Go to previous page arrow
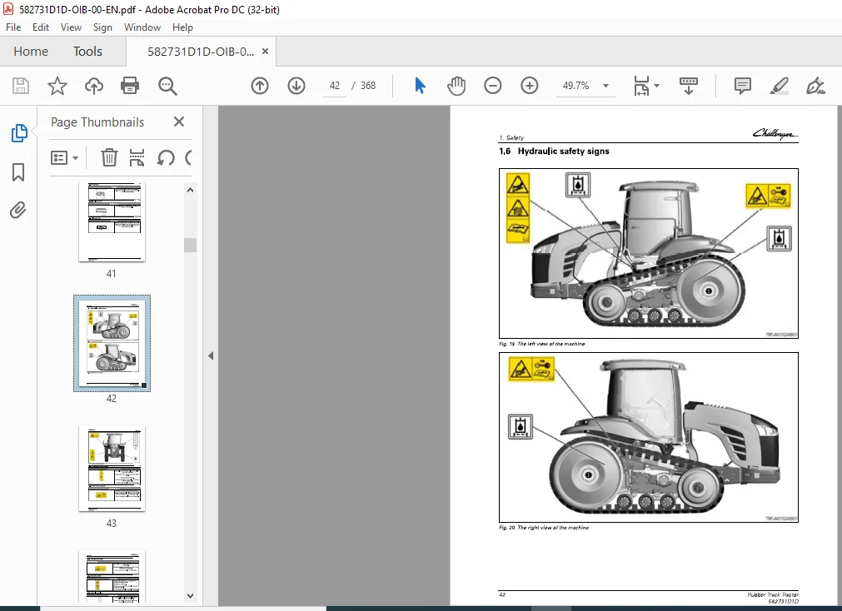842x611 pixels. (x=260, y=86)
